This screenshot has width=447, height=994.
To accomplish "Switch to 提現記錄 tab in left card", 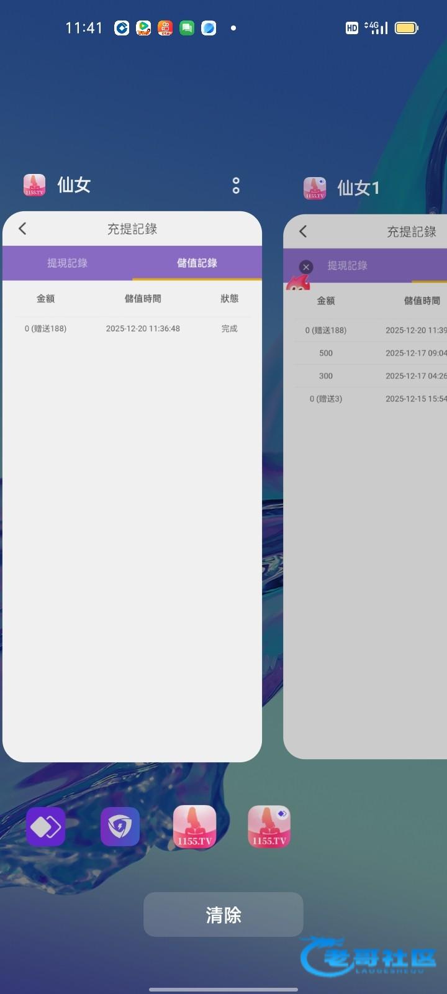I will click(x=68, y=263).
